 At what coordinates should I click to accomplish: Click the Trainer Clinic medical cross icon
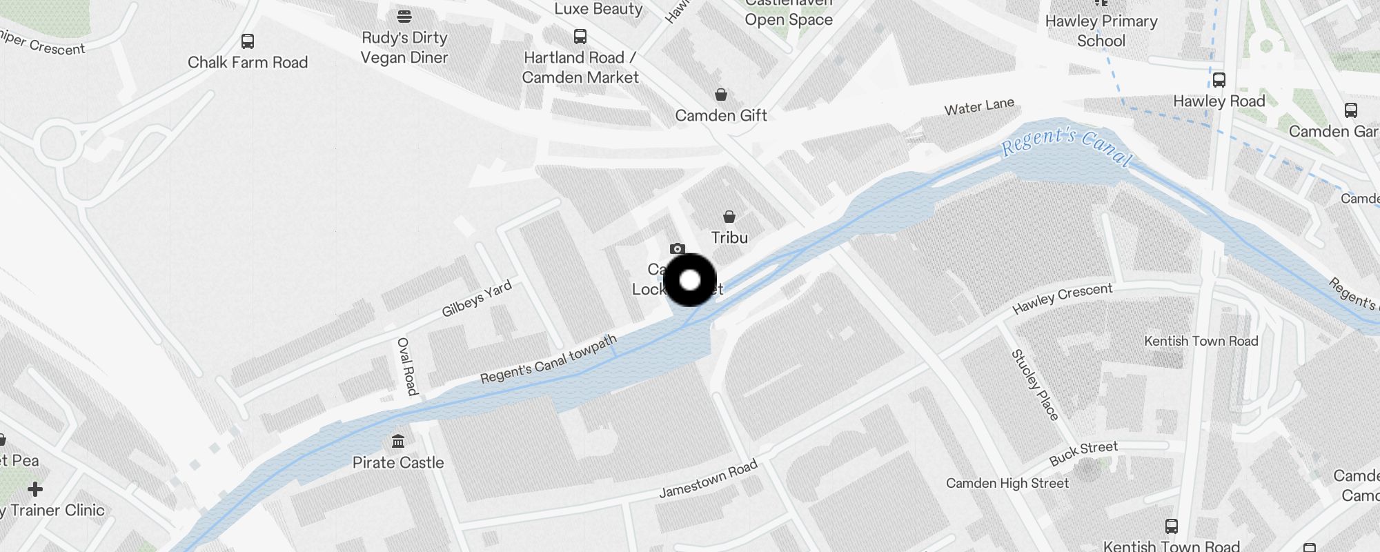point(35,489)
